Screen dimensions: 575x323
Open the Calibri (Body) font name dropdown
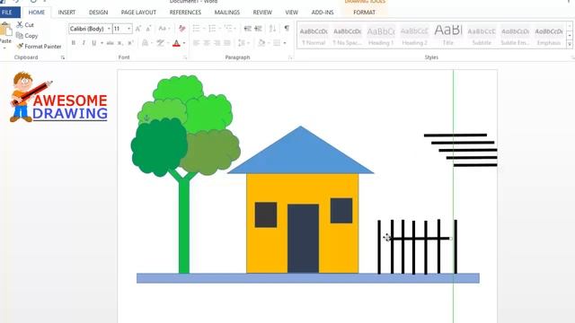click(109, 29)
